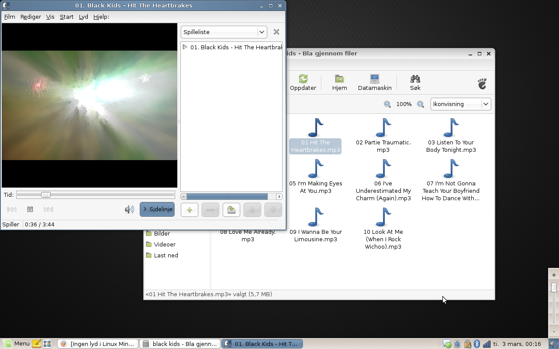Click the panel volume speaker icon
Screen dimensions: 559x349
[554, 344]
